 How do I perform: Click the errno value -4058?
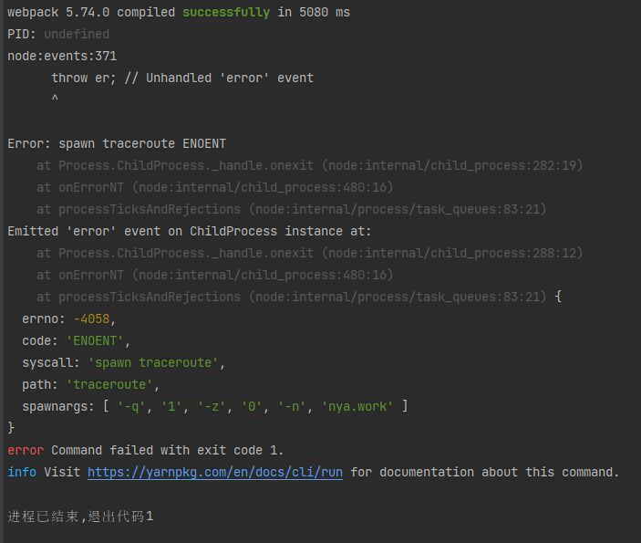[91, 318]
